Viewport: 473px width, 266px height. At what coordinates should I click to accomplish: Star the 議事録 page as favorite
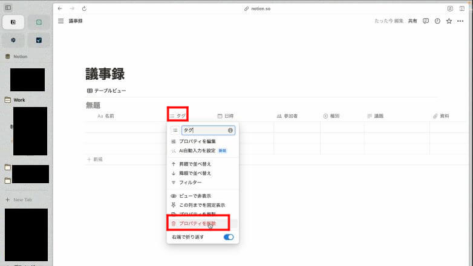[449, 21]
